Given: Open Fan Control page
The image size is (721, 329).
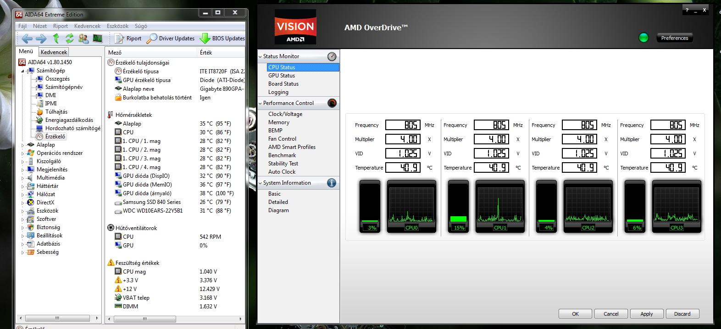Looking at the screenshot, I should click(x=282, y=139).
